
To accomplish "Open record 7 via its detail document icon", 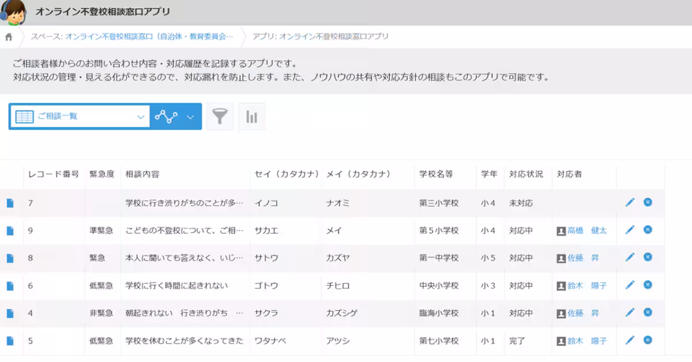I will (x=10, y=203).
